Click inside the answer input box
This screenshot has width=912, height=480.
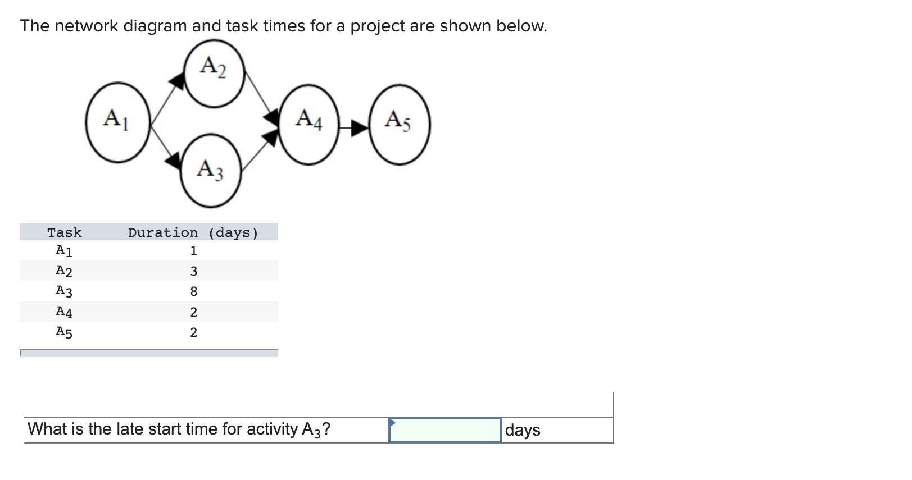pos(444,429)
